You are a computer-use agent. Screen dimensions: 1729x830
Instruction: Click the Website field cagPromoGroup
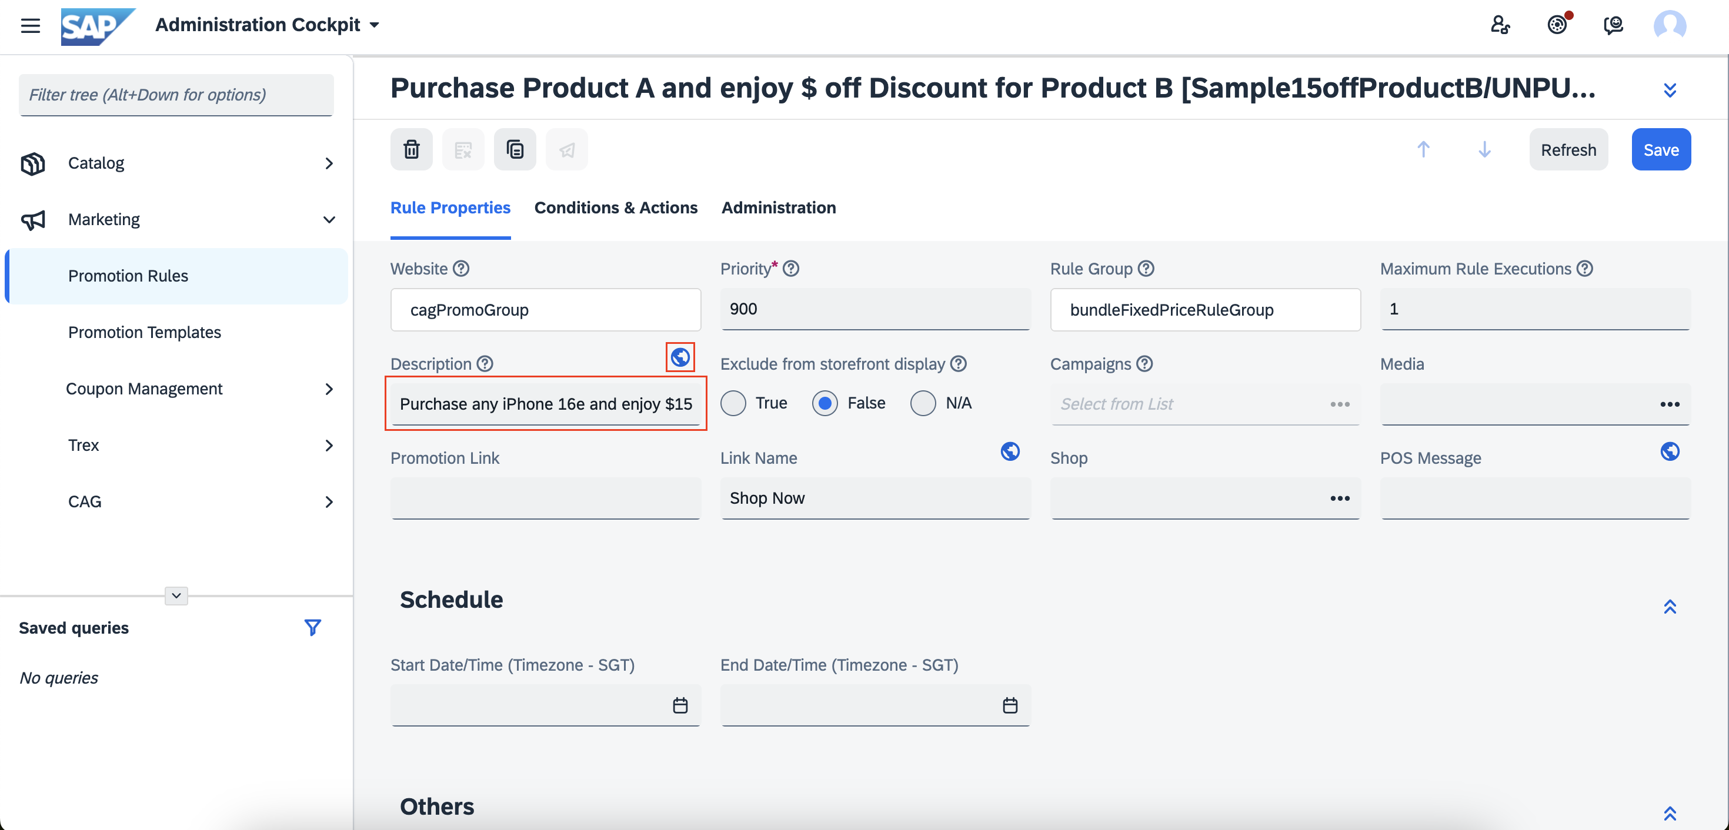pyautogui.click(x=546, y=309)
